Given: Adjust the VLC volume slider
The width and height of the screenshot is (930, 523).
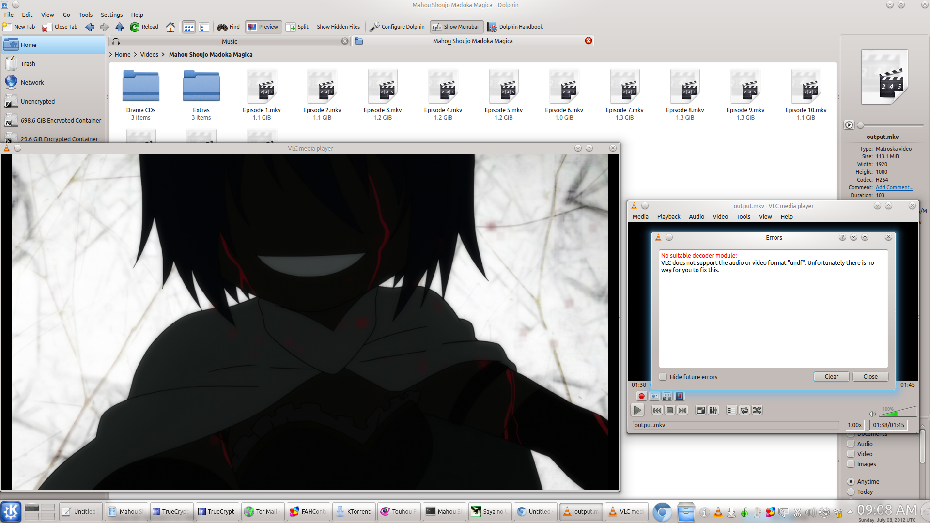Looking at the screenshot, I should pyautogui.click(x=898, y=412).
